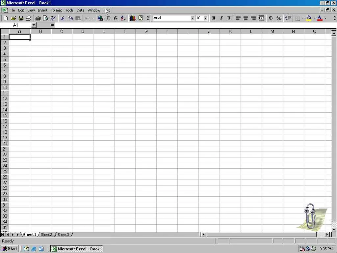Select column D header

[83, 31]
